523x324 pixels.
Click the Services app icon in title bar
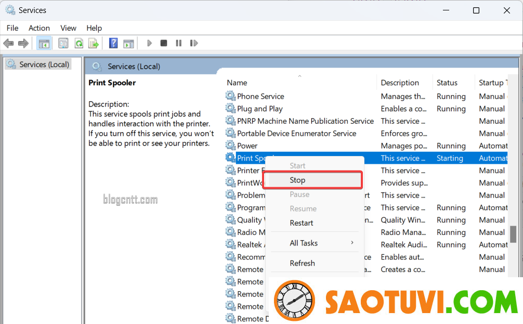[x=10, y=10]
